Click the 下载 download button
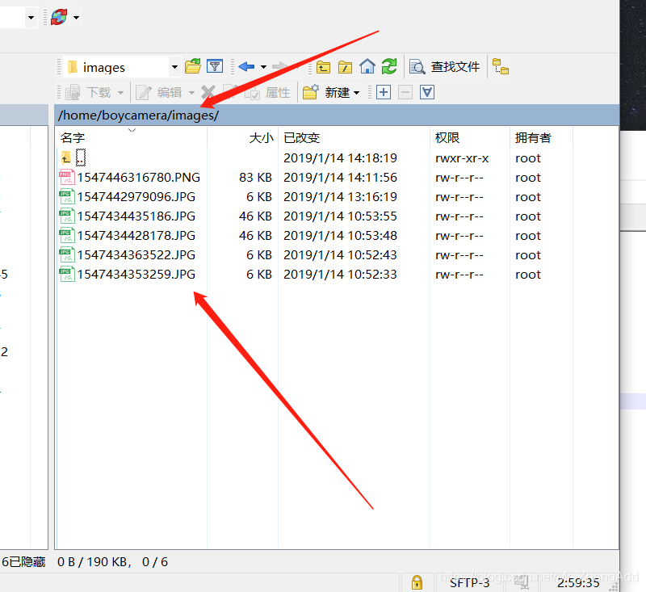This screenshot has height=592, width=646. [x=89, y=92]
